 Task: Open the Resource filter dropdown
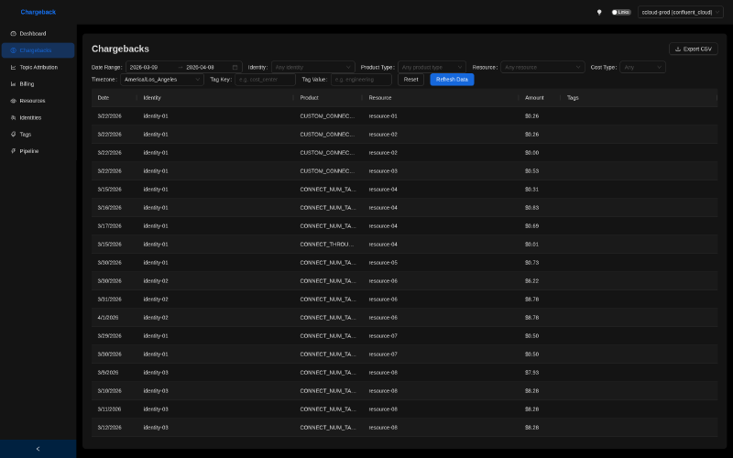click(x=542, y=67)
